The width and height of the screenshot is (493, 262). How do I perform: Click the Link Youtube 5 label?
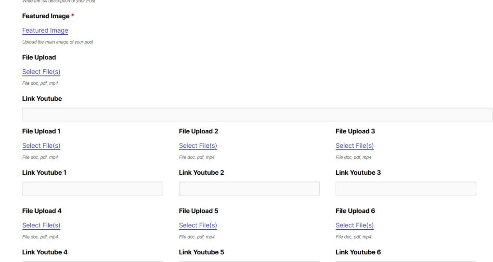coord(201,252)
